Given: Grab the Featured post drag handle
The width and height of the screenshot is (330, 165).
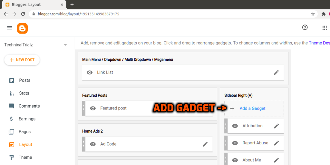Looking at the screenshot, I should click(83, 108).
